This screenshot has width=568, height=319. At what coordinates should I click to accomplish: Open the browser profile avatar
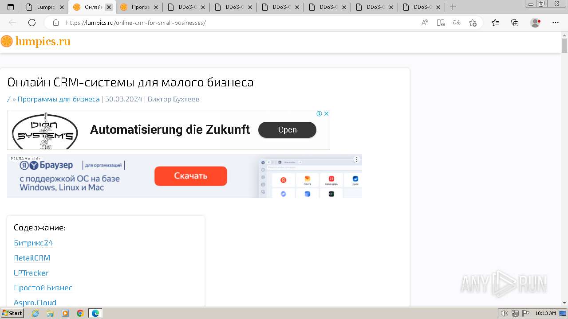tap(536, 23)
